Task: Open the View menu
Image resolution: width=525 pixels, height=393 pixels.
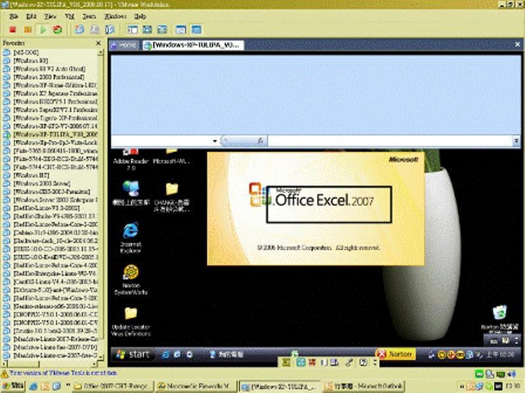Action: pyautogui.click(x=51, y=16)
